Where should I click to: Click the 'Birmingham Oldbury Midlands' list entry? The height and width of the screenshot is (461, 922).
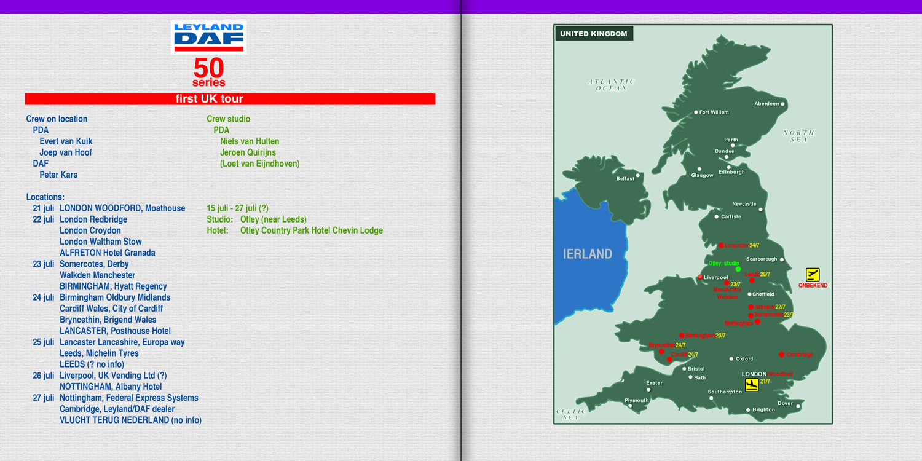tap(115, 297)
